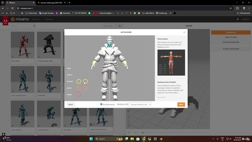252x142 pixels.
Task: Pick the pink Groin marker
Action: point(79,95)
